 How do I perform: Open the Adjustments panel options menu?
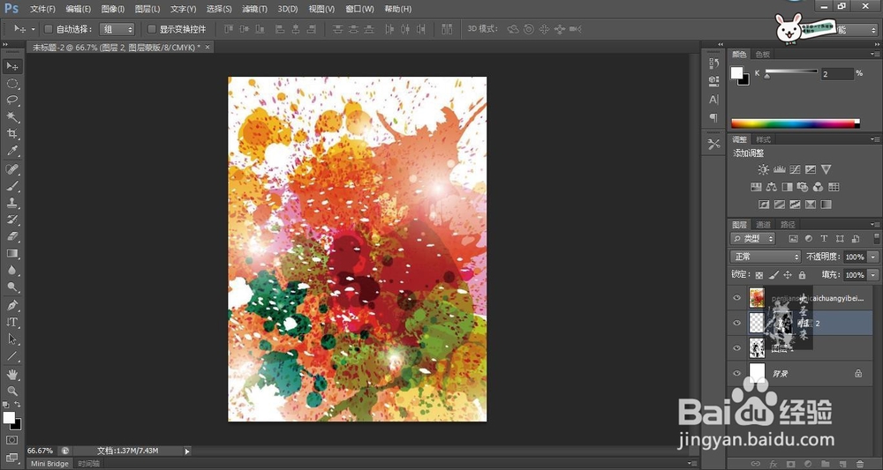tap(874, 139)
